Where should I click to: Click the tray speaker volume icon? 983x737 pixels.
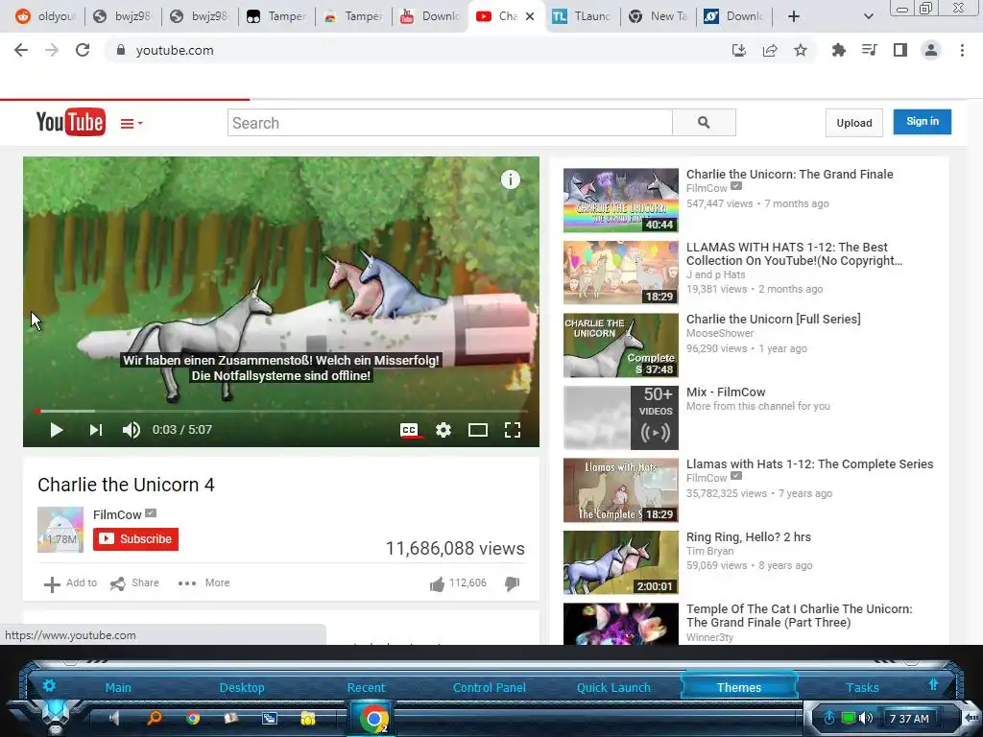coord(866,718)
